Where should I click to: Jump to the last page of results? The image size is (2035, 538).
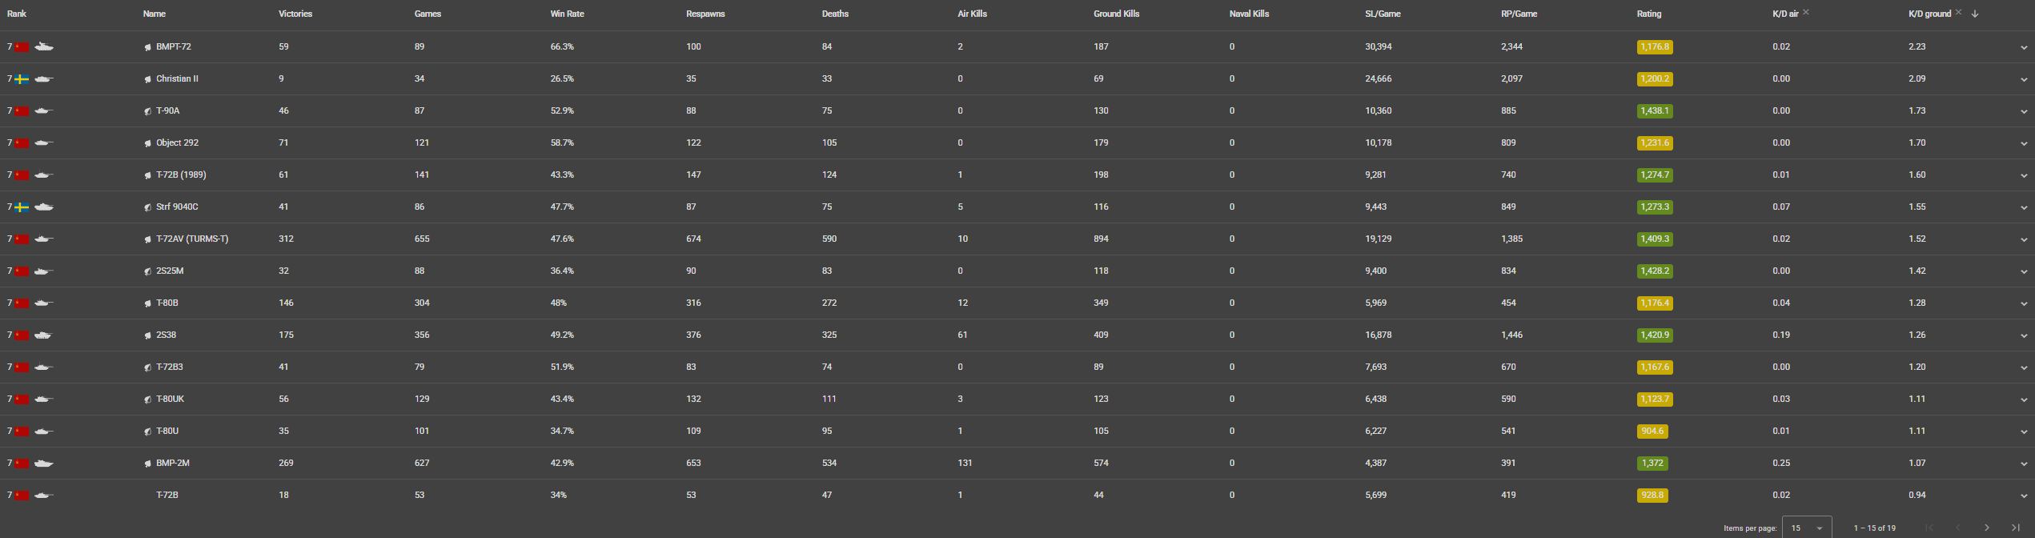pyautogui.click(x=2015, y=528)
